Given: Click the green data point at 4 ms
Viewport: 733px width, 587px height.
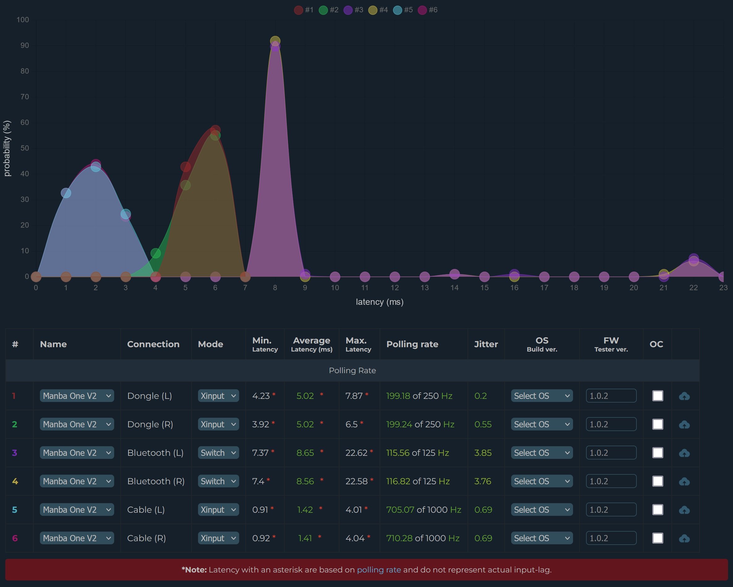Looking at the screenshot, I should [155, 253].
